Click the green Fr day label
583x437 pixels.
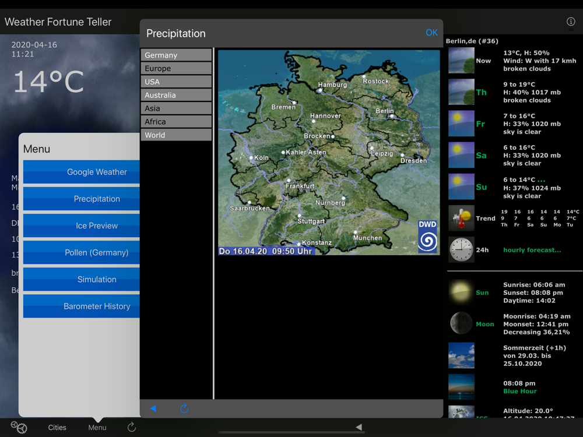pos(480,124)
